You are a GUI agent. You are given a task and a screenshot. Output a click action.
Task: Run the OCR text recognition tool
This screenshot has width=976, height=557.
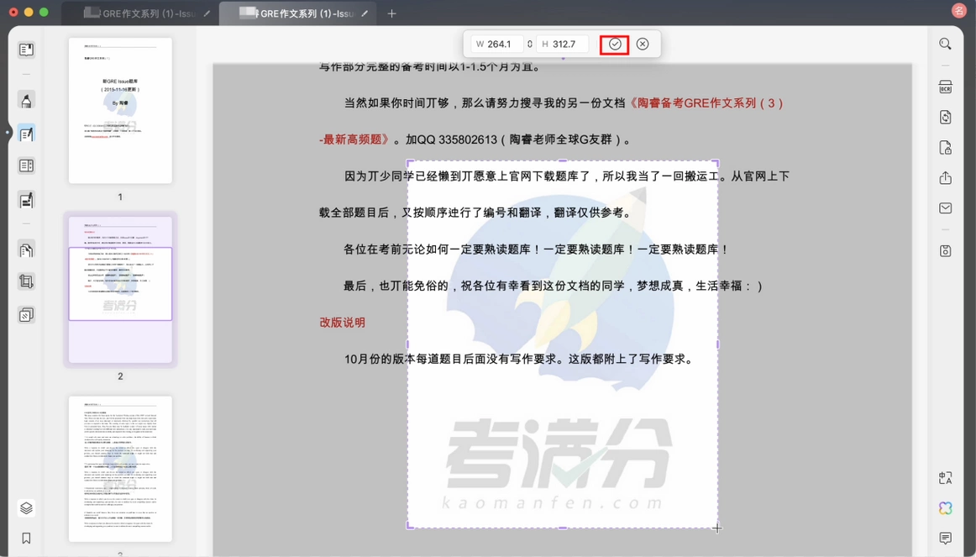[945, 87]
